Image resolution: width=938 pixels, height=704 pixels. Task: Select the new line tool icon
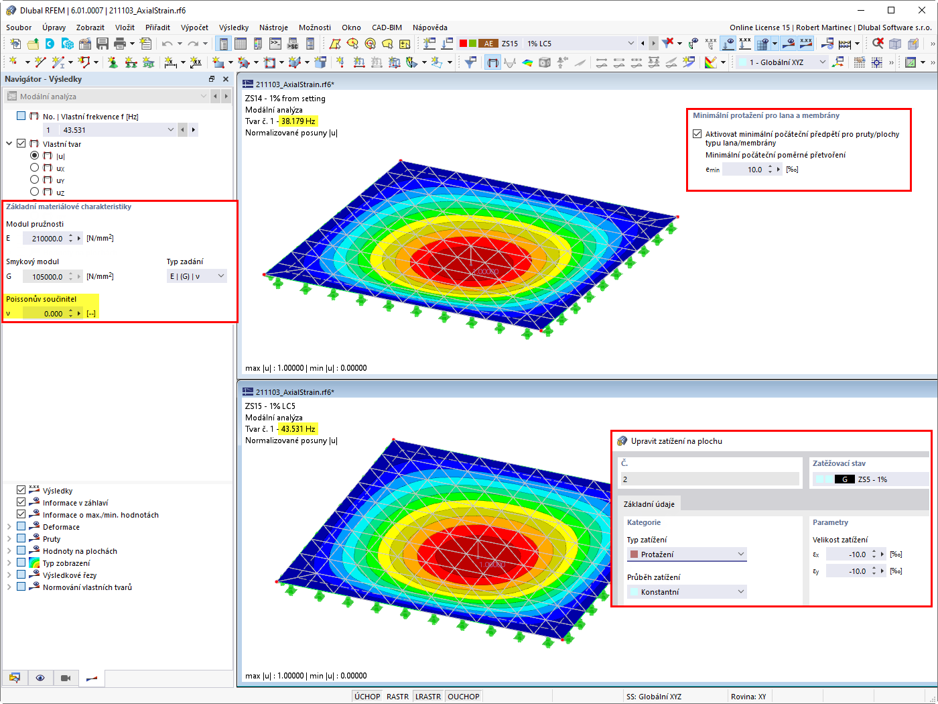pos(40,62)
